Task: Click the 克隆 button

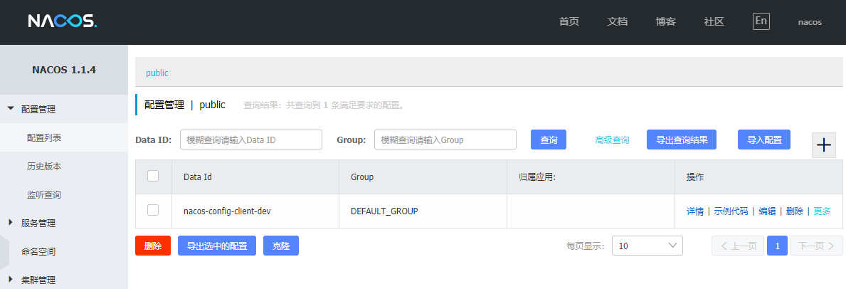Action: point(281,246)
